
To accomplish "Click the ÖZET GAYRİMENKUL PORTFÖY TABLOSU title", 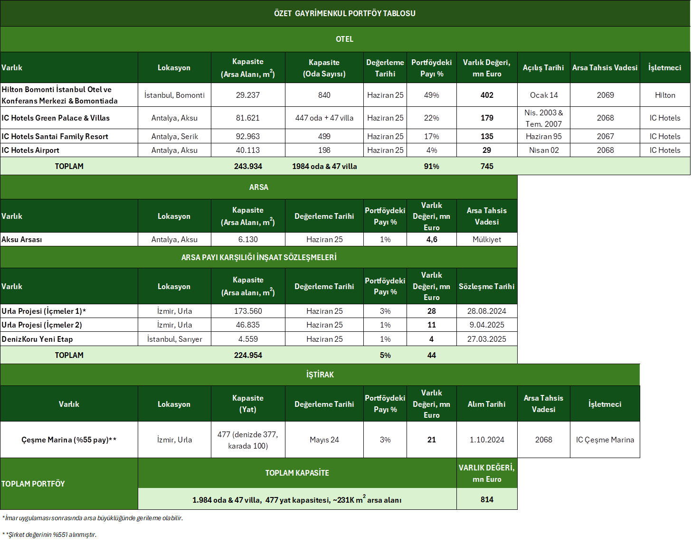I will coord(345,13).
